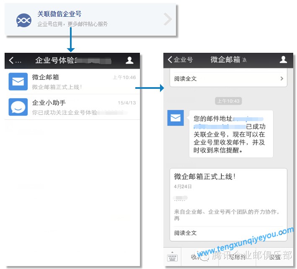
Task: Open the 设置 bottom menu
Action: point(275,257)
